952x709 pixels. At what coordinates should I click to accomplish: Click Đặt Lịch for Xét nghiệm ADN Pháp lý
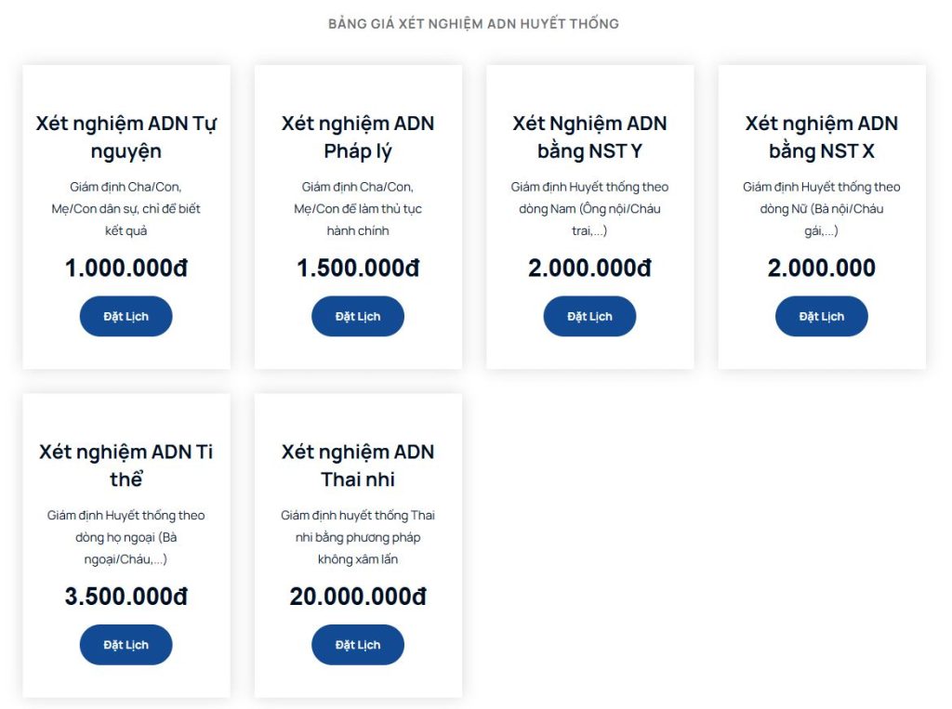pos(357,316)
